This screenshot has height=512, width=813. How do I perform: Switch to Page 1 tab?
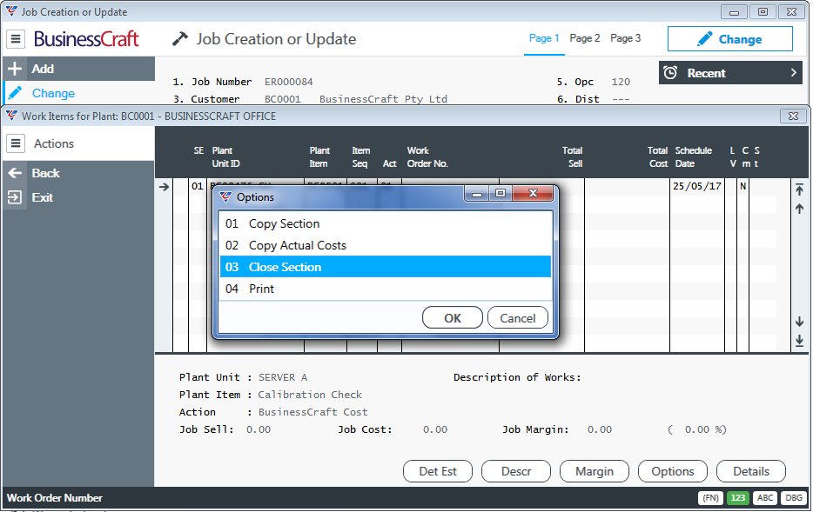544,38
